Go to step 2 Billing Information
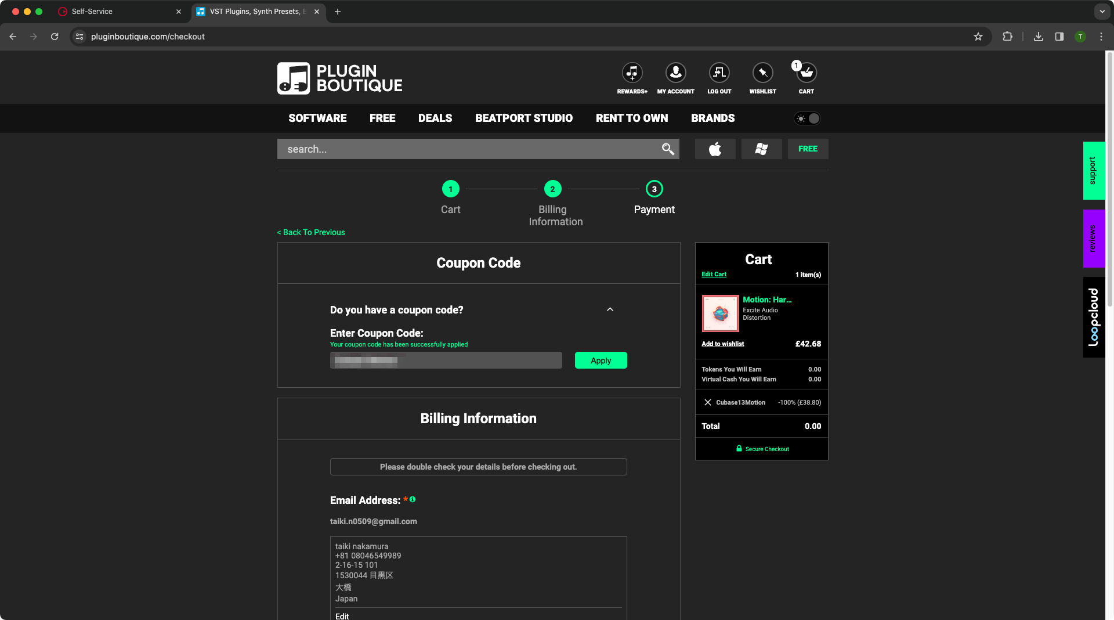The image size is (1114, 620). point(554,203)
